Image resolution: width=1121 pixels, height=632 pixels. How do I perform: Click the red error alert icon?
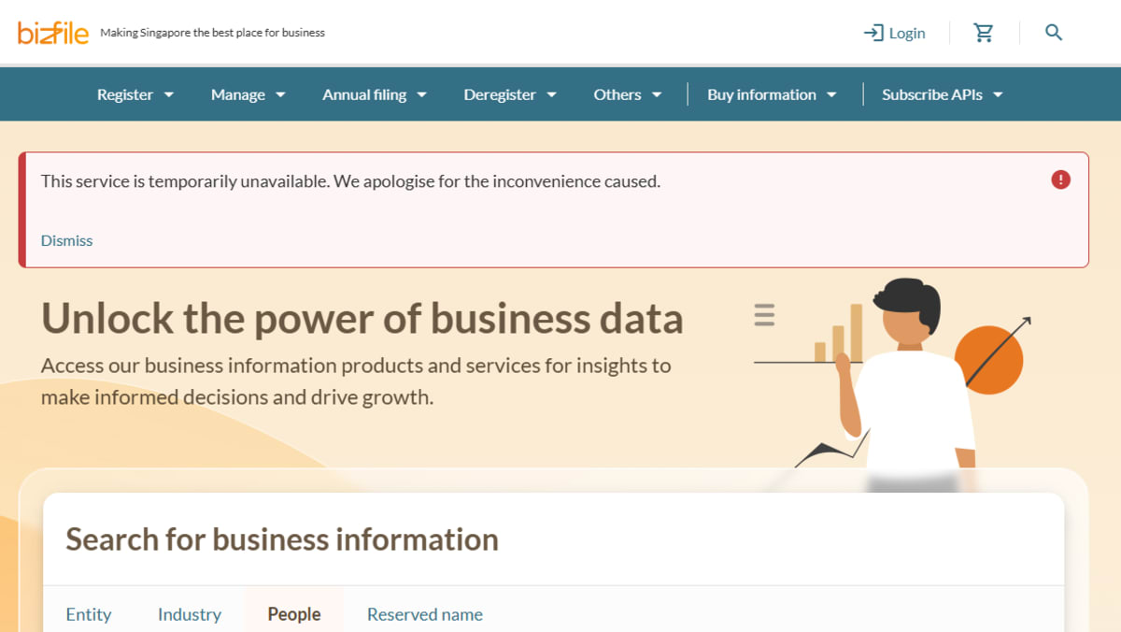[1060, 180]
